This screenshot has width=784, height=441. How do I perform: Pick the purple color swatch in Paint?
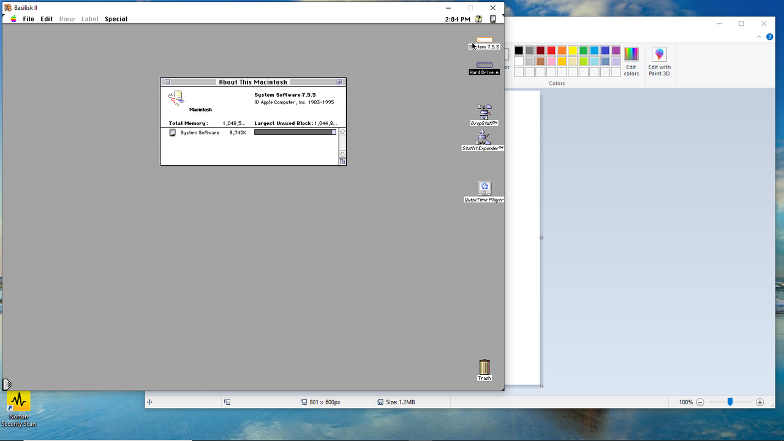coord(616,50)
